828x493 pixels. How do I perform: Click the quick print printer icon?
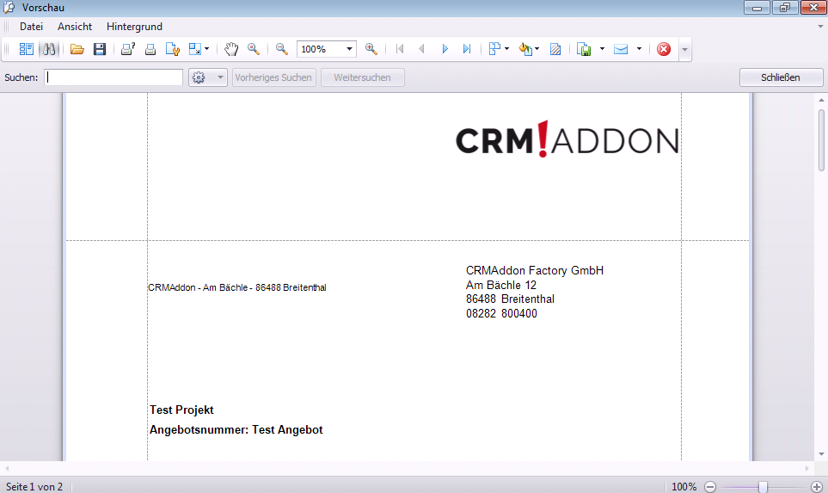point(150,49)
